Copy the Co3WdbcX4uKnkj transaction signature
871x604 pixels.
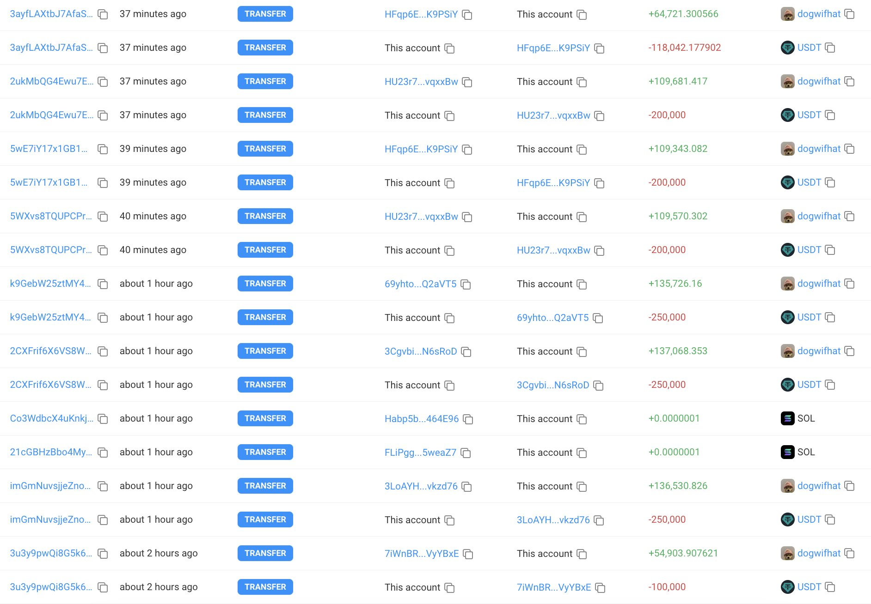tap(103, 419)
